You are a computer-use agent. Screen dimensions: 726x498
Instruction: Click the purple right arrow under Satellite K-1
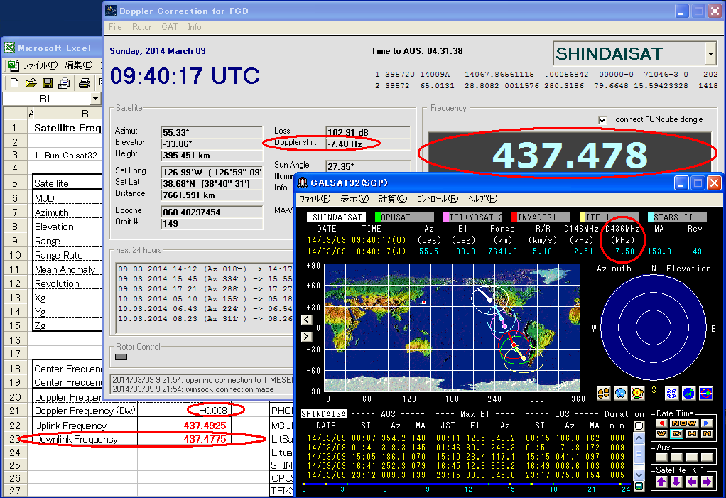pos(707,482)
